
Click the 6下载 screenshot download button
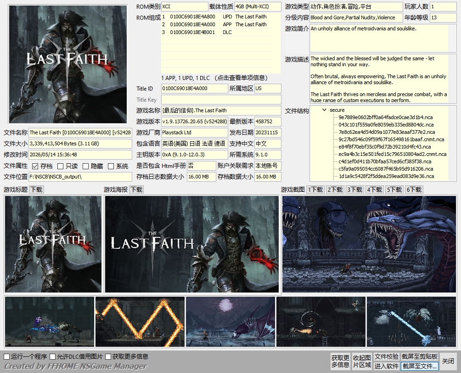414,189
